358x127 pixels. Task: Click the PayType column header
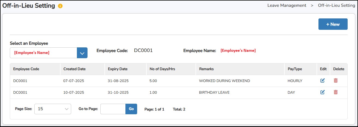(x=295, y=69)
